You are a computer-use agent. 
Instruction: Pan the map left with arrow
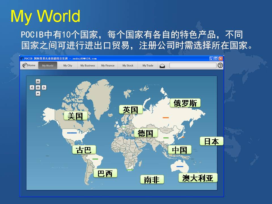click(32, 88)
